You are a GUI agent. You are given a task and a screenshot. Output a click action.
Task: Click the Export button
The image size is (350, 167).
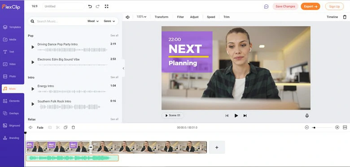click(x=311, y=6)
